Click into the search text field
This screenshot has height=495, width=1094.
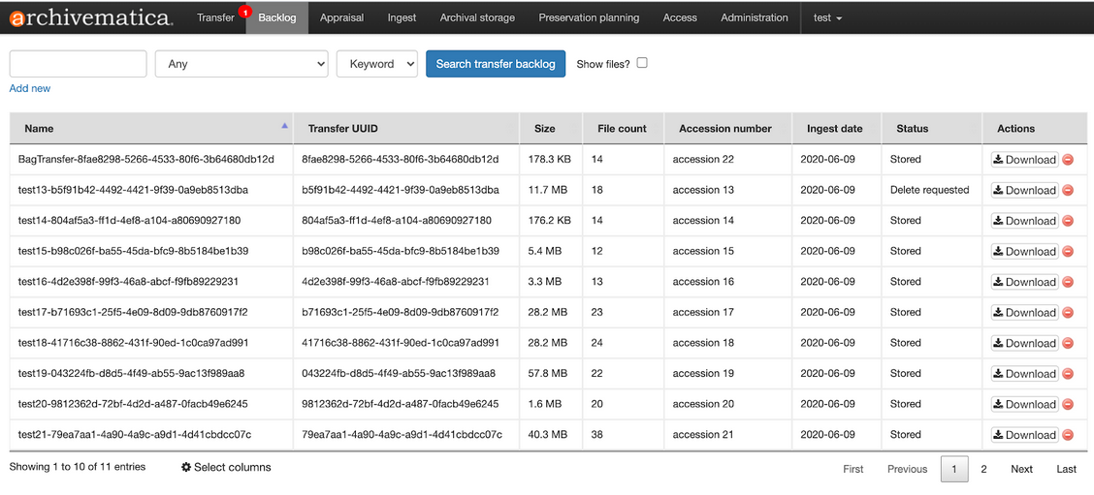[x=78, y=64]
